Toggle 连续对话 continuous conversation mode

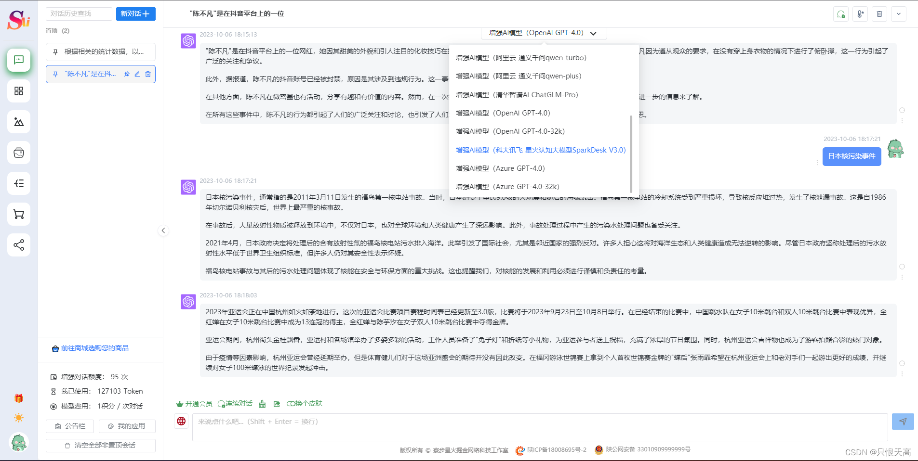tap(235, 404)
